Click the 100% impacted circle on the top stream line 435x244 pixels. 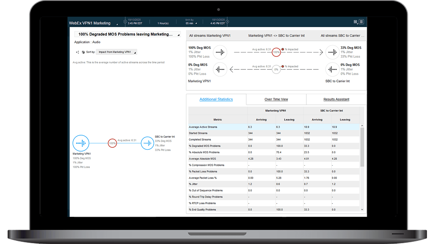pyautogui.click(x=276, y=52)
